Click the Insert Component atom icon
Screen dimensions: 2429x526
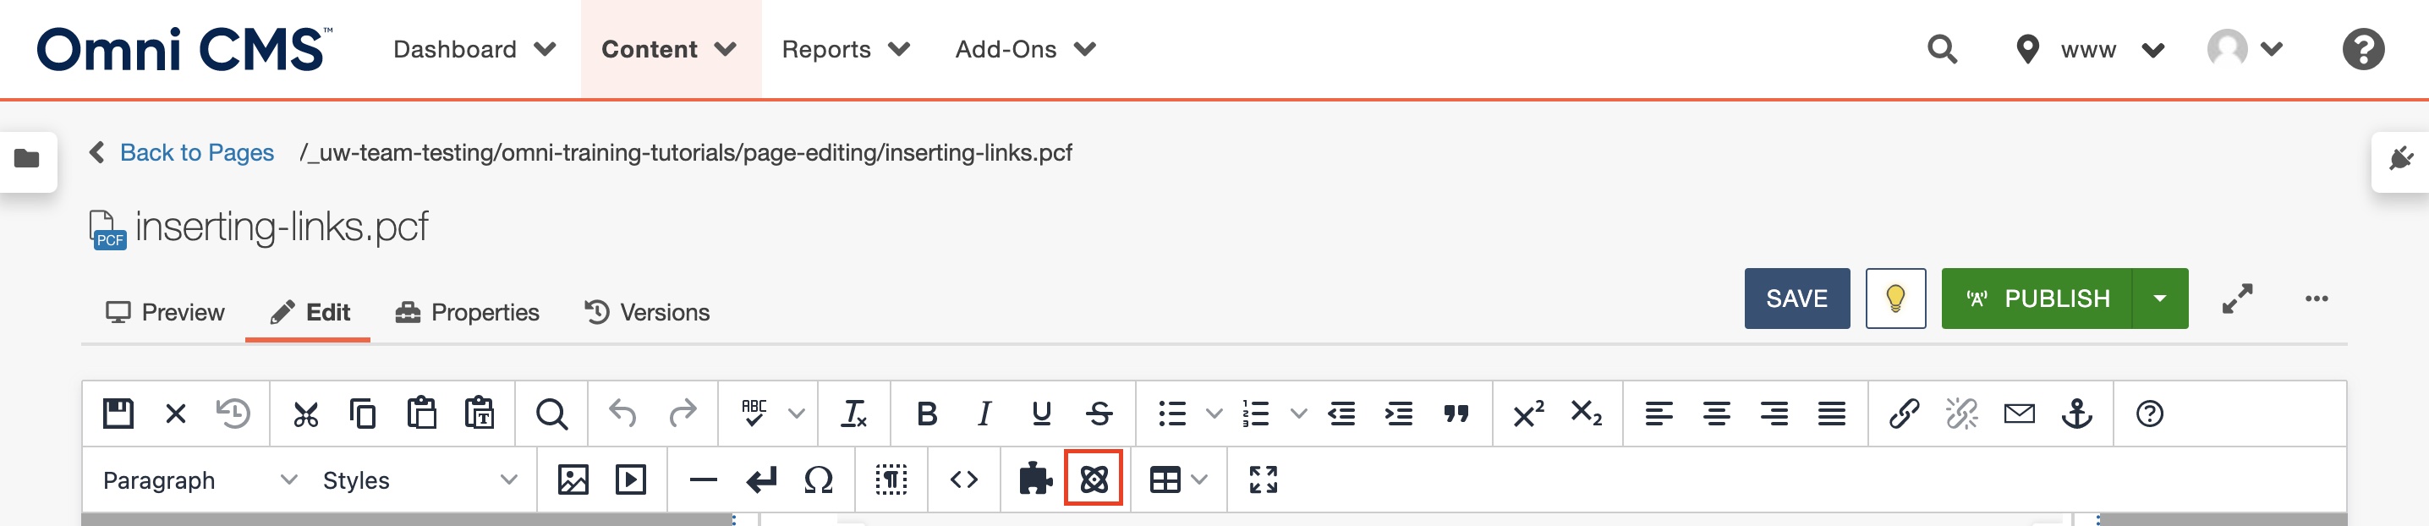click(1093, 479)
